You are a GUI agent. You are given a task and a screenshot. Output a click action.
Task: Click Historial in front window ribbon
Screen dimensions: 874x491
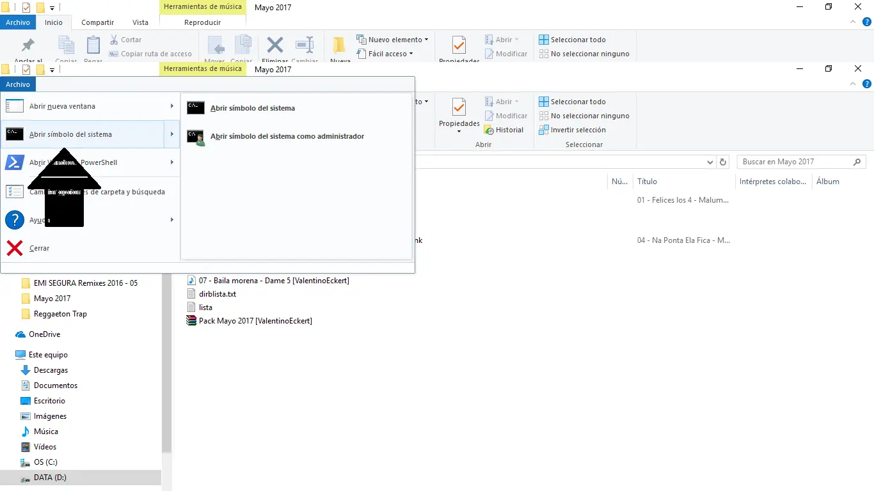pos(504,130)
